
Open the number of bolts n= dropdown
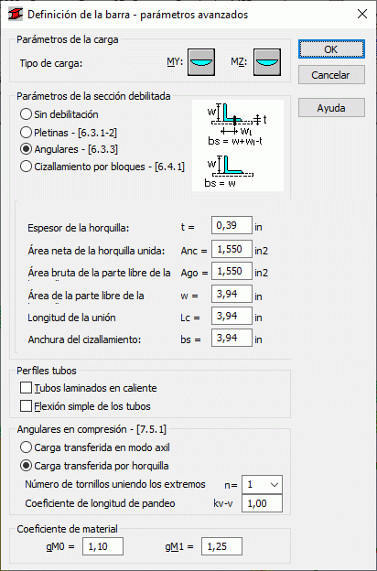[x=262, y=485]
